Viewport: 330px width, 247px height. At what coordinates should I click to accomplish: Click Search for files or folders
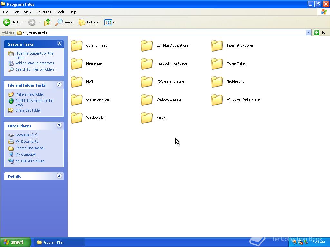tap(35, 69)
